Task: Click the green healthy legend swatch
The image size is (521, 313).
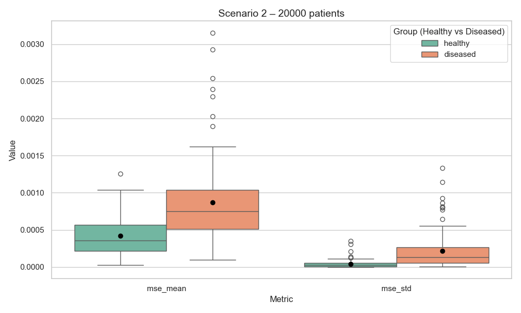Action: [x=430, y=43]
